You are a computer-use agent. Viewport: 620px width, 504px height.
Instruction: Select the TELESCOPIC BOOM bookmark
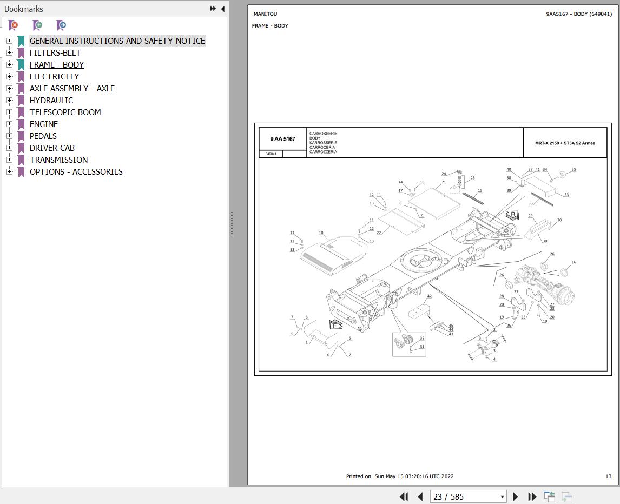pos(65,112)
